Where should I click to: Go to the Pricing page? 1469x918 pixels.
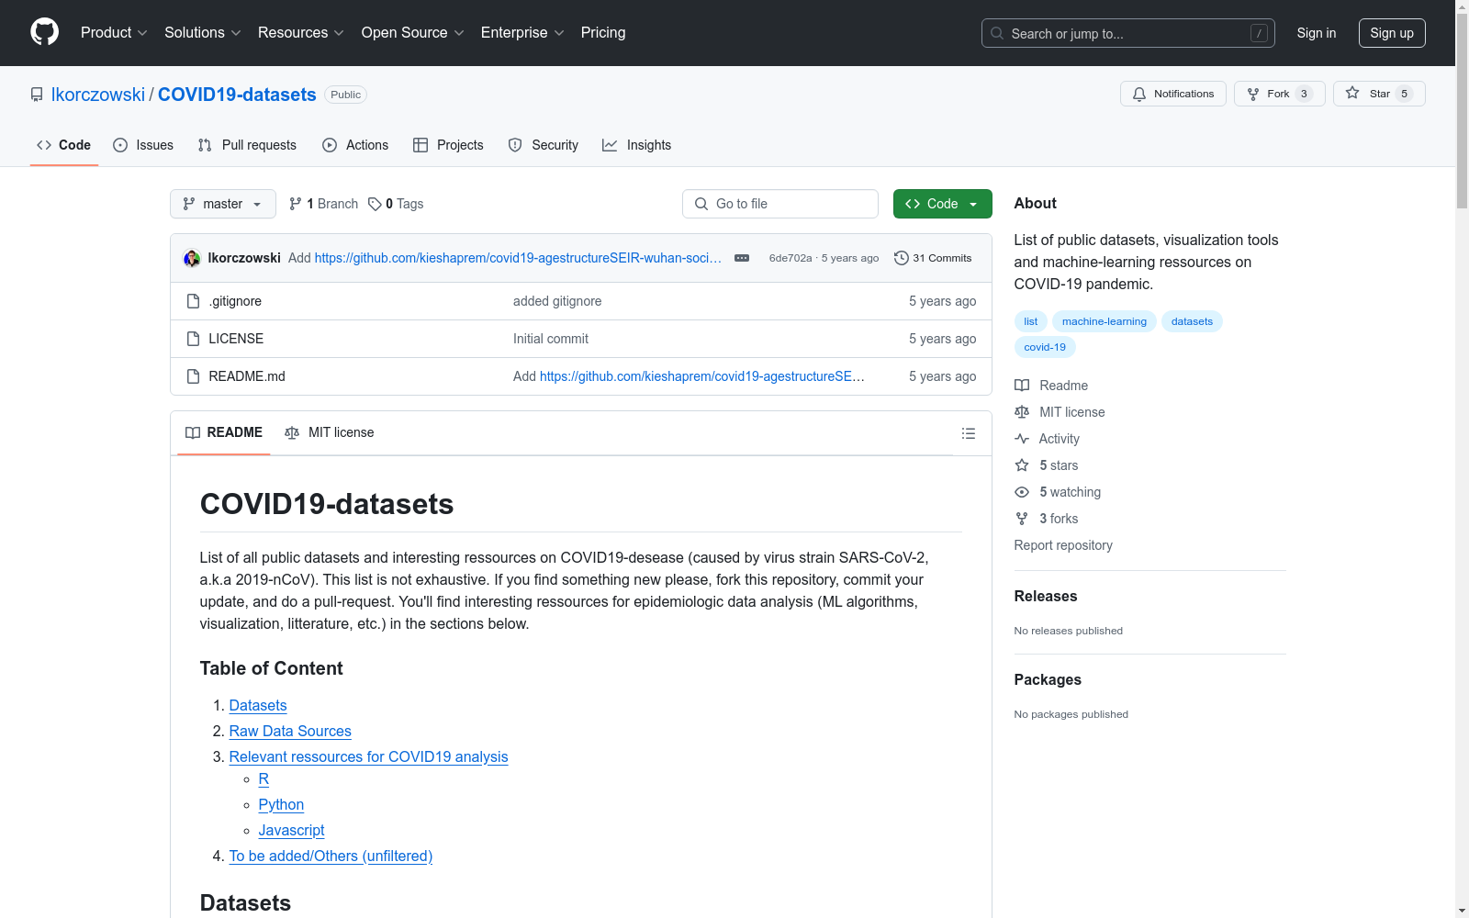pos(603,32)
